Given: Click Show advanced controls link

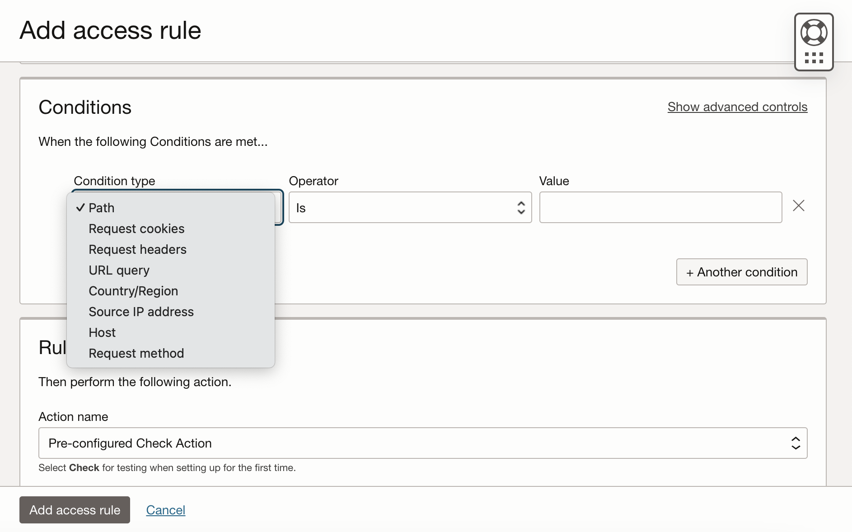Looking at the screenshot, I should point(736,107).
